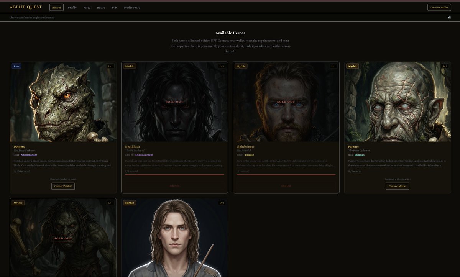460x277 pixels.
Task: Click the SOLD OUT overlay on the bone-wielding troll portrait
Action: tap(63, 238)
